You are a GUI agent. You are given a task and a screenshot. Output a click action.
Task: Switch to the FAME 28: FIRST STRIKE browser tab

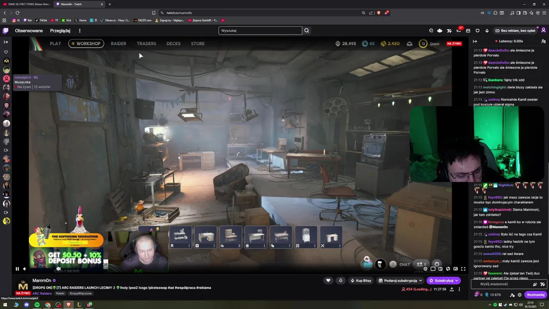click(27, 4)
